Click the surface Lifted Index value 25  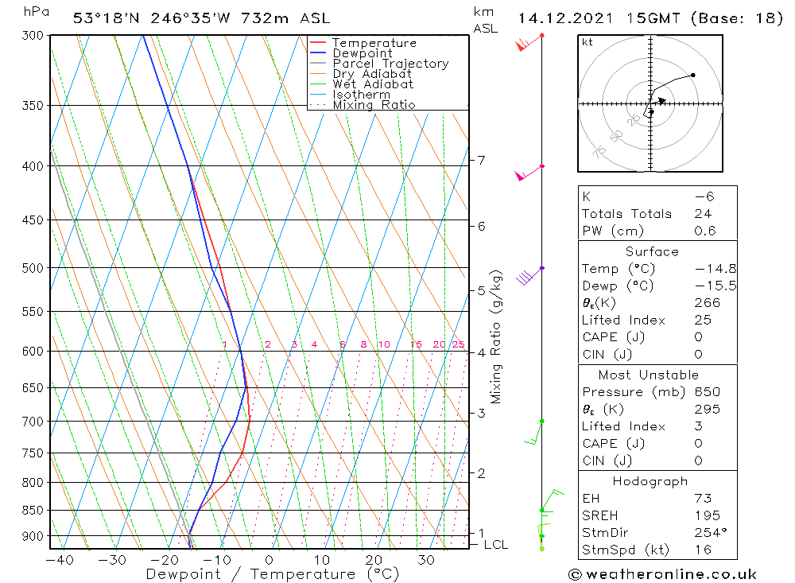tap(704, 321)
